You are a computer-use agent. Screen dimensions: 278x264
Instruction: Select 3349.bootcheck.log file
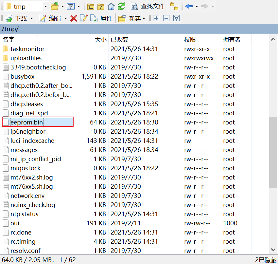click(38, 67)
